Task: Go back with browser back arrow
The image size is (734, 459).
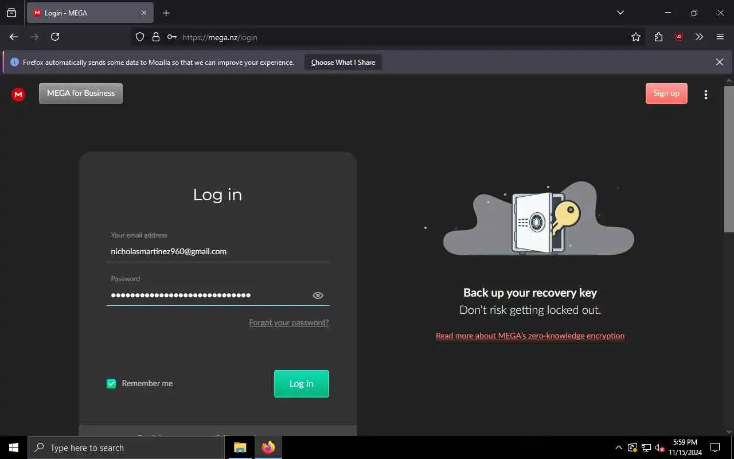Action: coord(14,37)
